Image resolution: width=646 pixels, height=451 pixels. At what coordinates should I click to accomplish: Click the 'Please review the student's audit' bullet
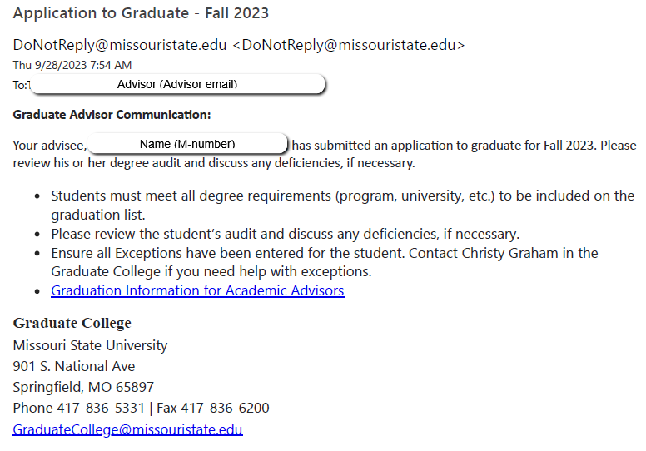[x=285, y=234]
